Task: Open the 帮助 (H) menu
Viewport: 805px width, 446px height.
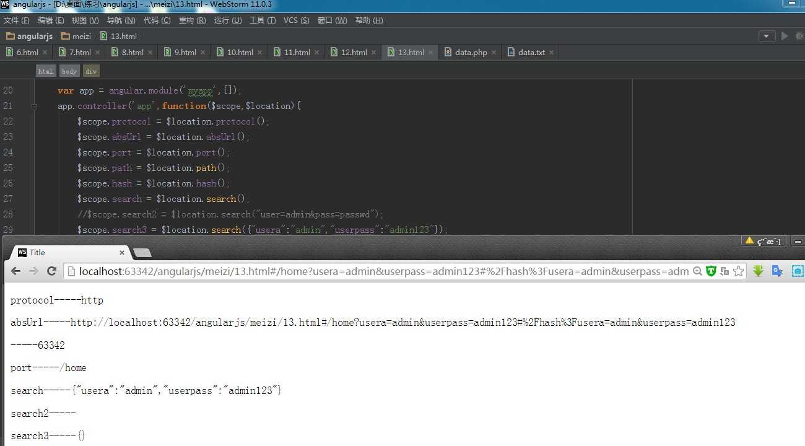Action: [x=369, y=20]
